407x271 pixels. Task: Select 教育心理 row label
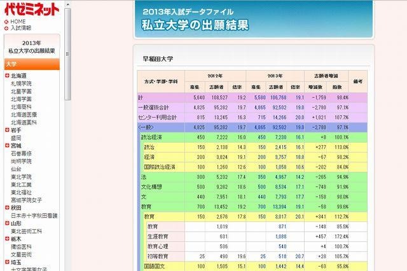click(158, 246)
